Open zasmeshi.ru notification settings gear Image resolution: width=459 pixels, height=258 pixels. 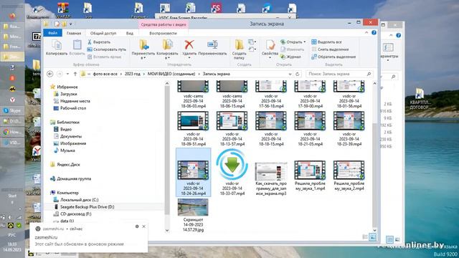coord(137,226)
